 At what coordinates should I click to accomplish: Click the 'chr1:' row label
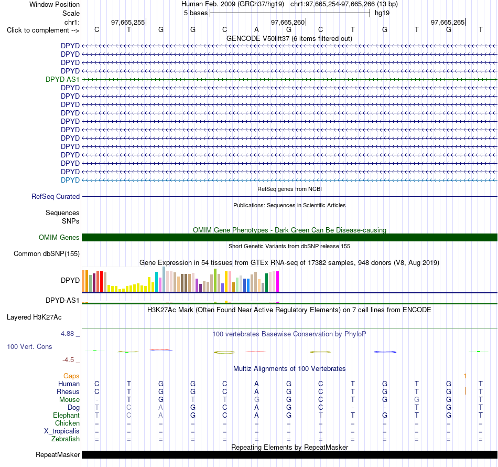click(x=72, y=22)
